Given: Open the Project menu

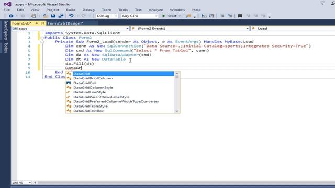Looking at the screenshot, I should [x=52, y=10].
